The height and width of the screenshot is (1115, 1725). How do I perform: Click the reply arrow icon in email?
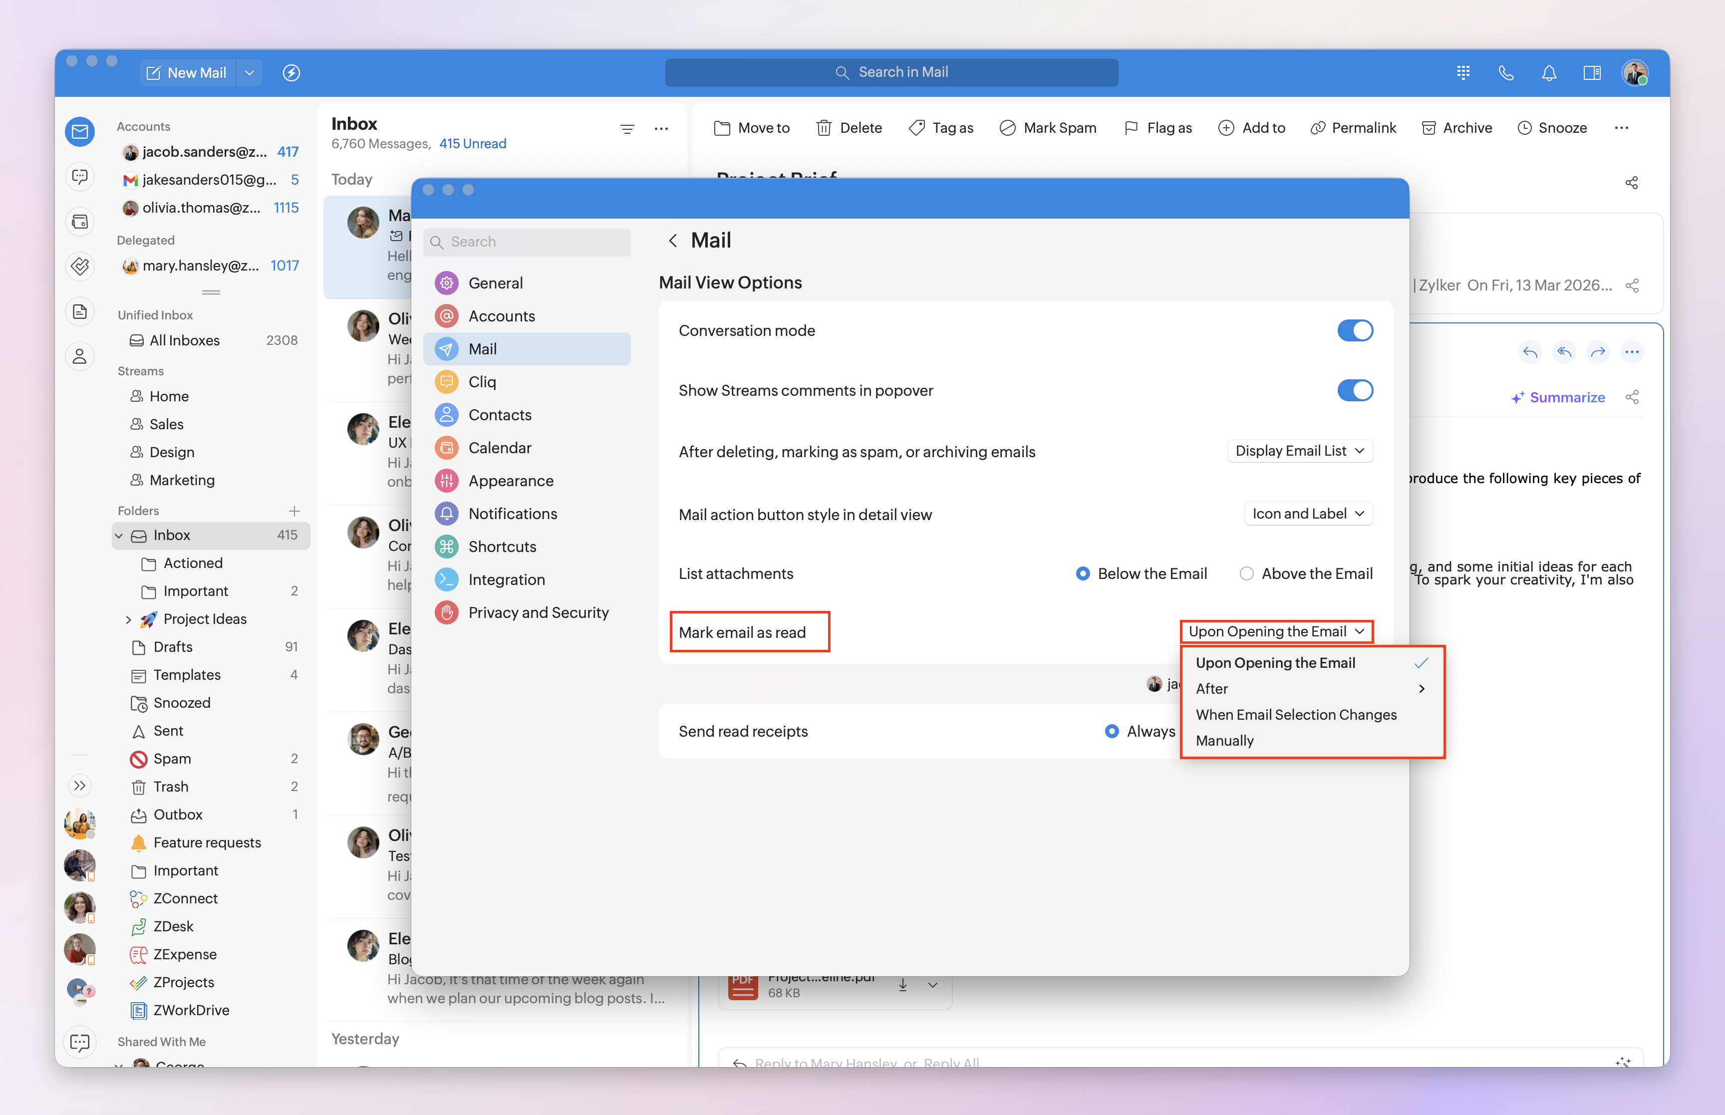coord(1529,352)
